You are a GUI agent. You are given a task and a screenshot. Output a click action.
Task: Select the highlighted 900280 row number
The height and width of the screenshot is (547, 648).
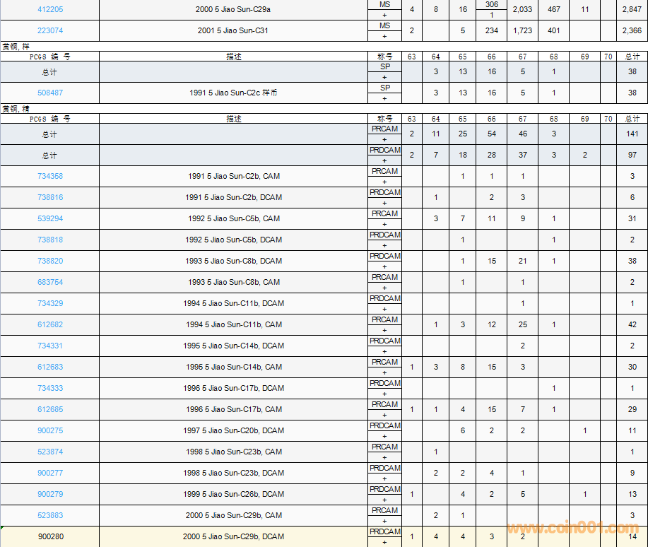coord(49,536)
